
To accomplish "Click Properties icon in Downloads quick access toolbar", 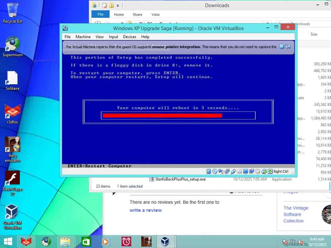I will pyautogui.click(x=105, y=5).
